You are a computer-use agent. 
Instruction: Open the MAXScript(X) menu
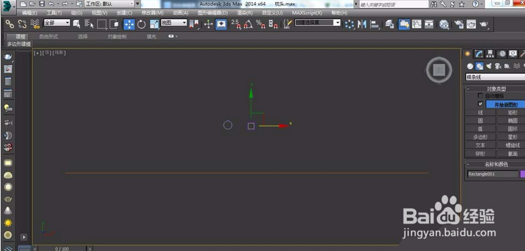pos(307,13)
